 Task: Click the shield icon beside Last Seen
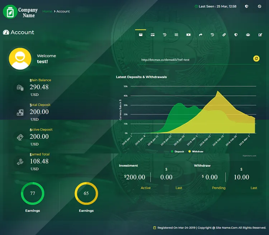[246, 6]
